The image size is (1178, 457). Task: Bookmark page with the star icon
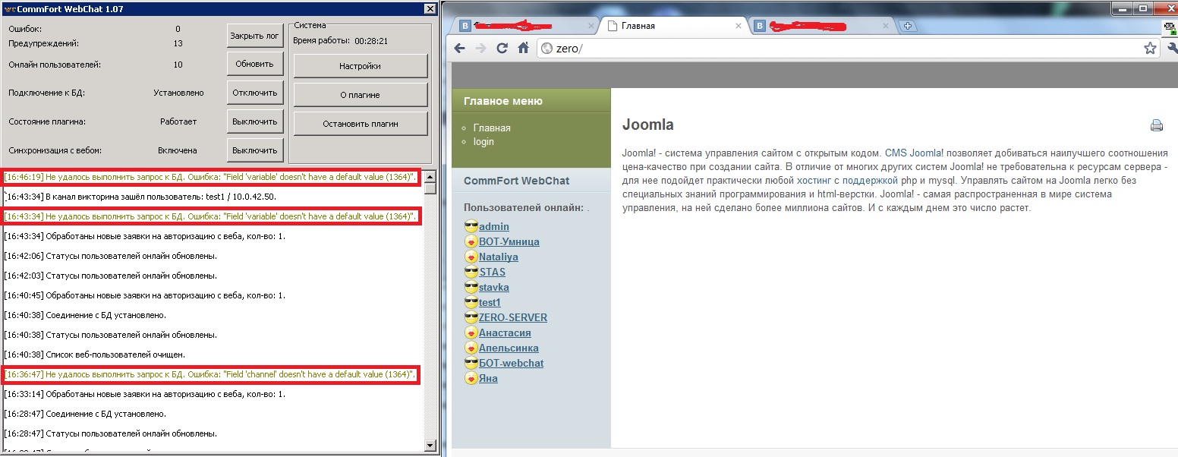pyautogui.click(x=1150, y=49)
